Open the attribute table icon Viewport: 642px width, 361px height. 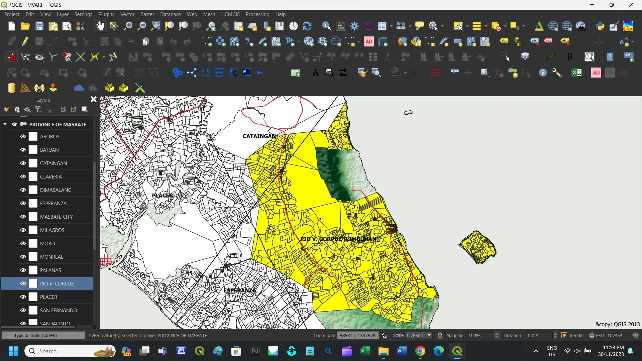click(382, 26)
